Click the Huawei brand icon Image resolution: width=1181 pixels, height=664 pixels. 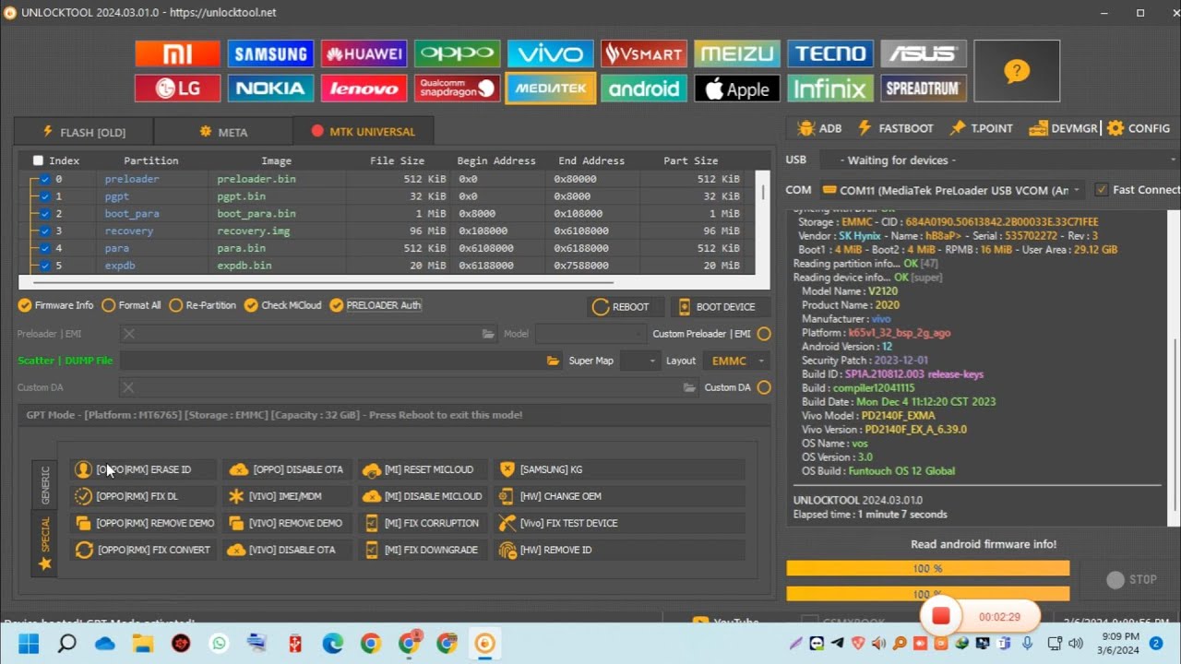click(x=364, y=53)
